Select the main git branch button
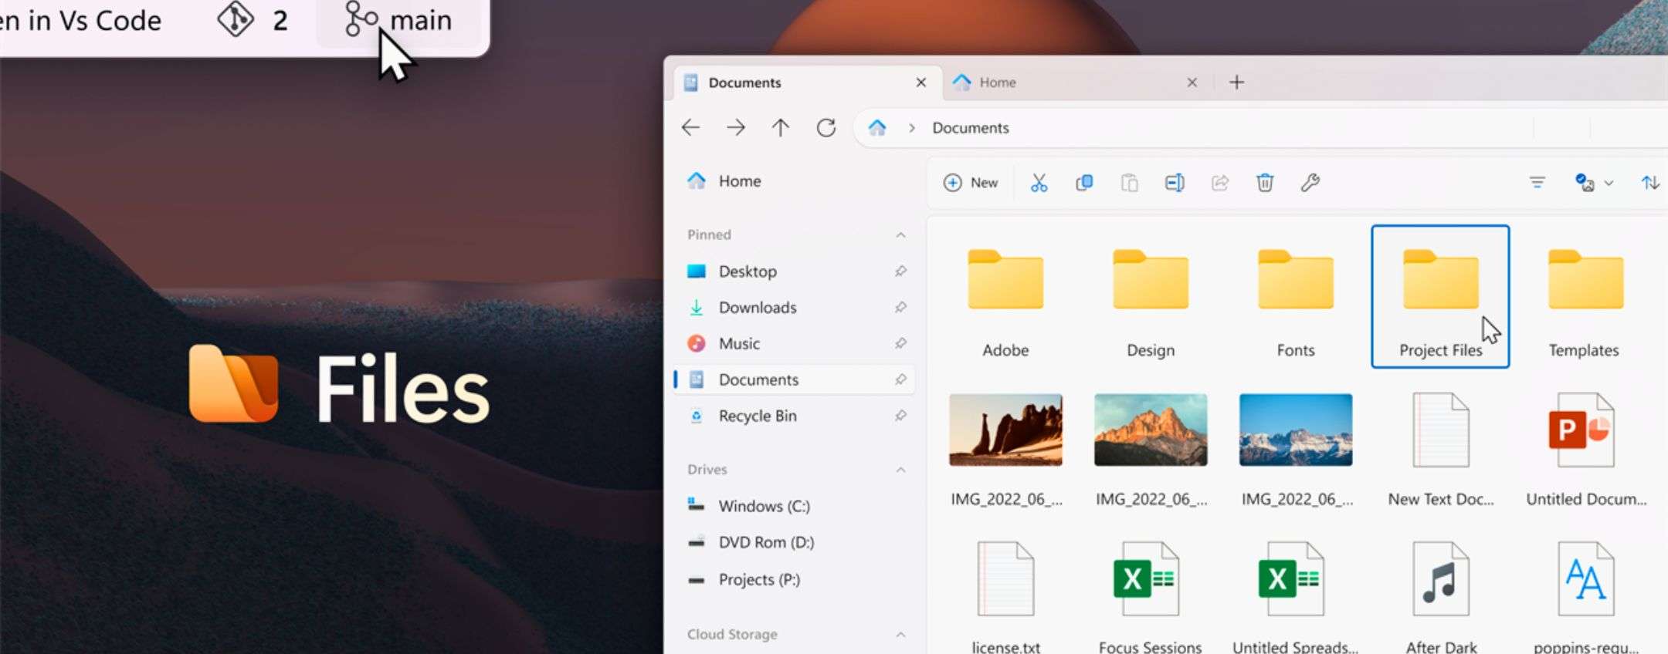 [400, 21]
